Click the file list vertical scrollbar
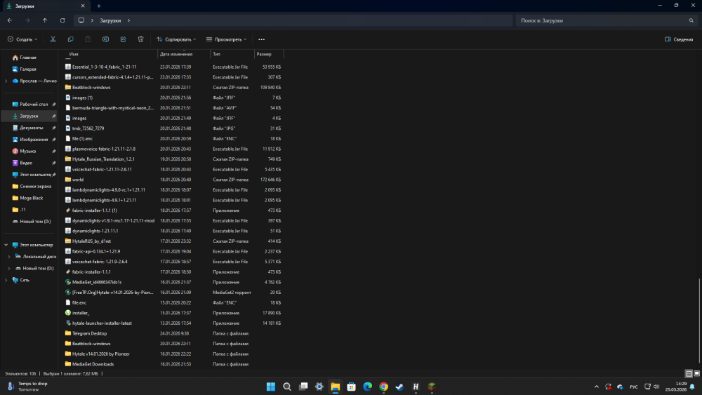This screenshot has width=702, height=395. click(699, 321)
